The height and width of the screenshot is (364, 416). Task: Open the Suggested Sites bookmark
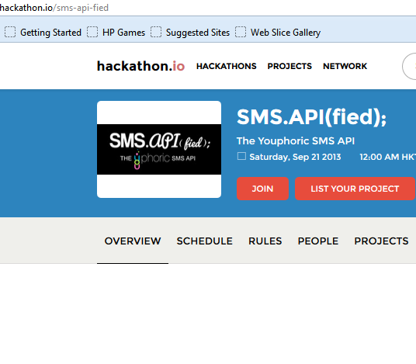[x=190, y=33]
